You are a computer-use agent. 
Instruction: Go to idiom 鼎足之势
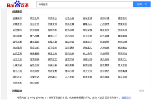52,54
